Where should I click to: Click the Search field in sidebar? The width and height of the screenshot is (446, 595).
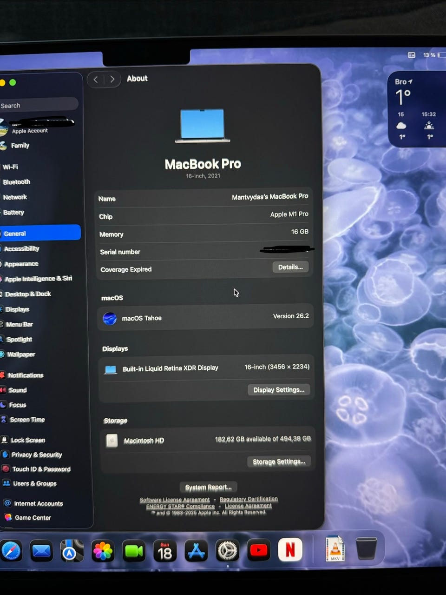[x=37, y=106]
